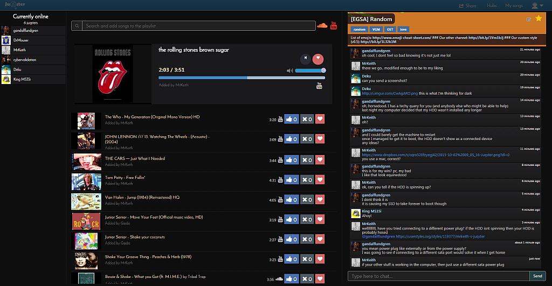Mute the player volume speaker icon
The height and width of the screenshot is (286, 552).
click(289, 71)
